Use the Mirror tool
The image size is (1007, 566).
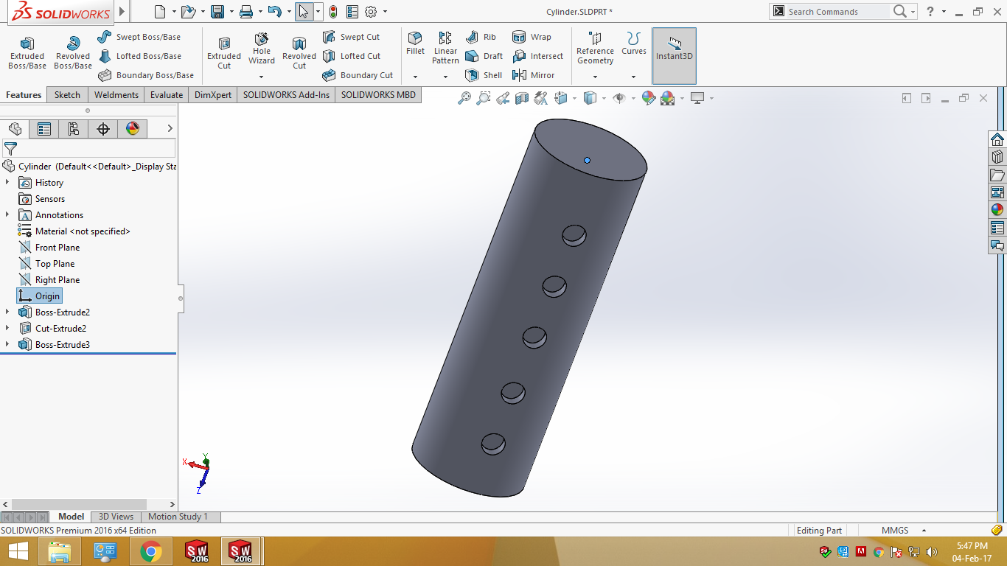pyautogui.click(x=533, y=75)
